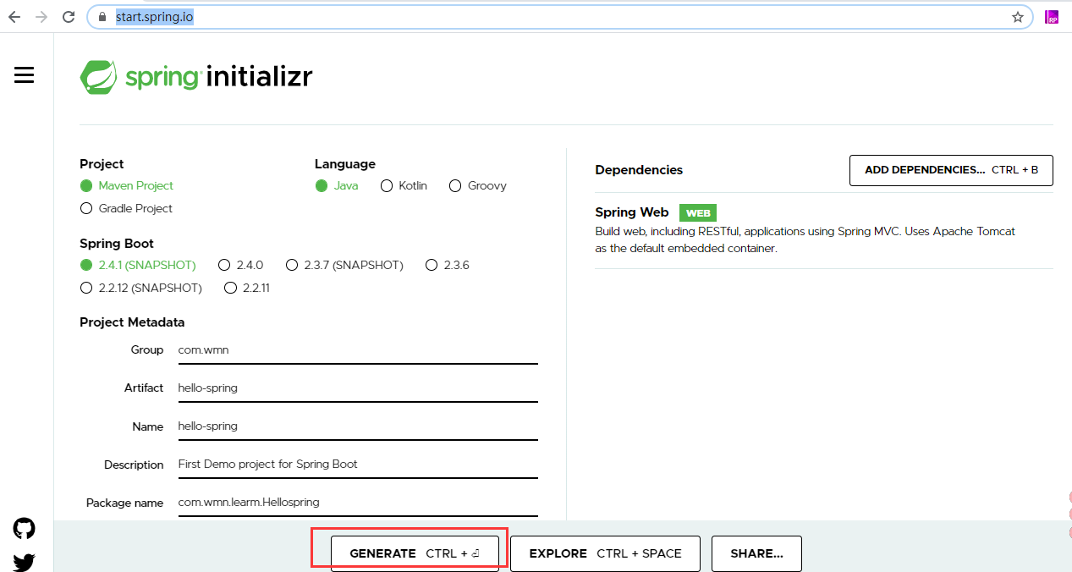
Task: Select Gradle Project option
Action: pos(126,208)
